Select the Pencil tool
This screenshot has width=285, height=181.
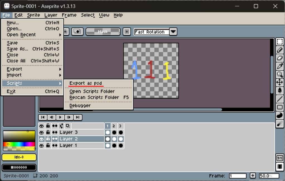pos(280,50)
